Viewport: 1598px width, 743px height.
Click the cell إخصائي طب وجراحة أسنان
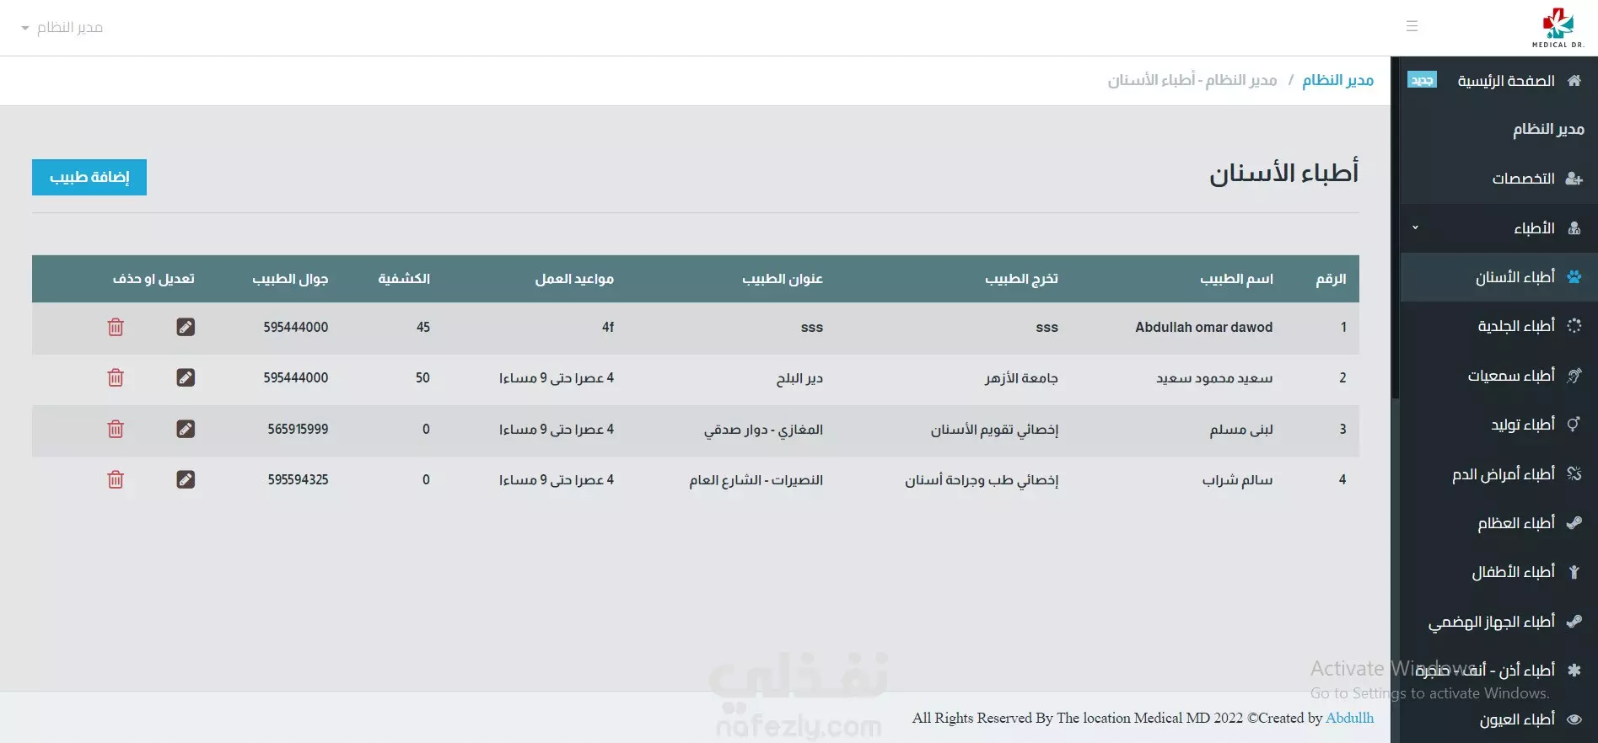(982, 480)
